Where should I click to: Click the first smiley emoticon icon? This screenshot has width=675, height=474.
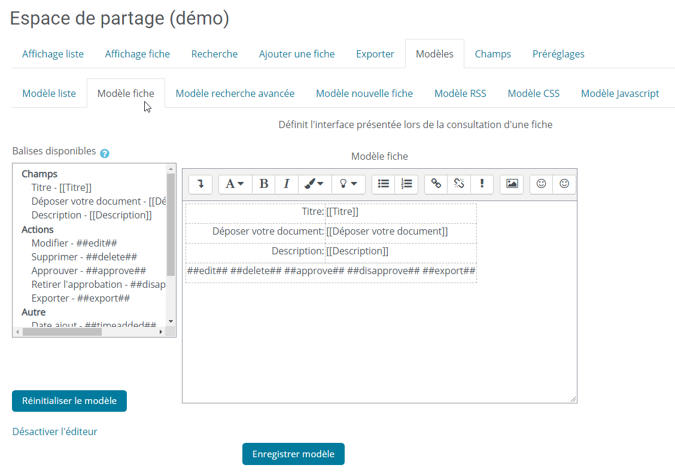[x=541, y=184]
